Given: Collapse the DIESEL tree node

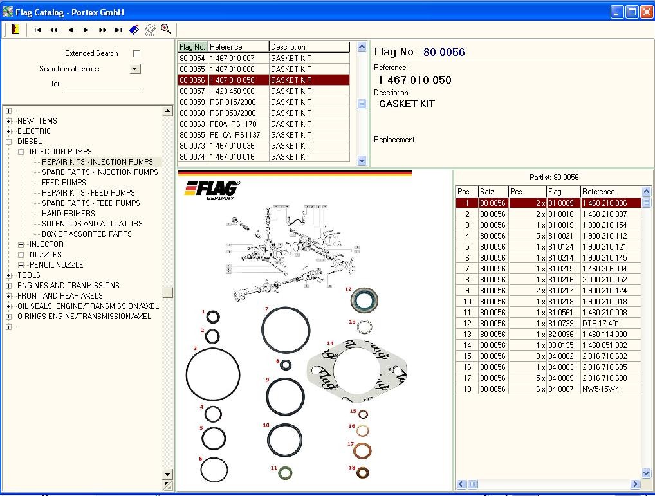Looking at the screenshot, I should 9,142.
